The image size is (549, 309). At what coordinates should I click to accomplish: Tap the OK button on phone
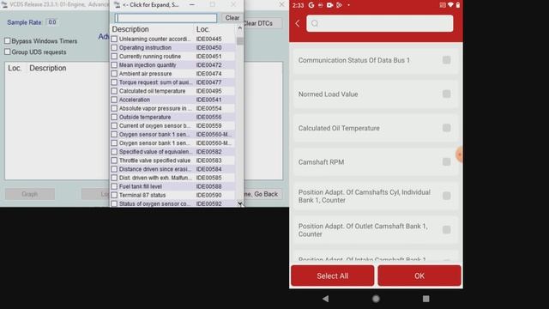419,276
